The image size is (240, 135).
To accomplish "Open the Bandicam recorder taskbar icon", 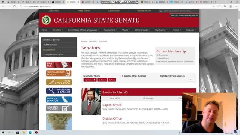I will click(36, 132).
